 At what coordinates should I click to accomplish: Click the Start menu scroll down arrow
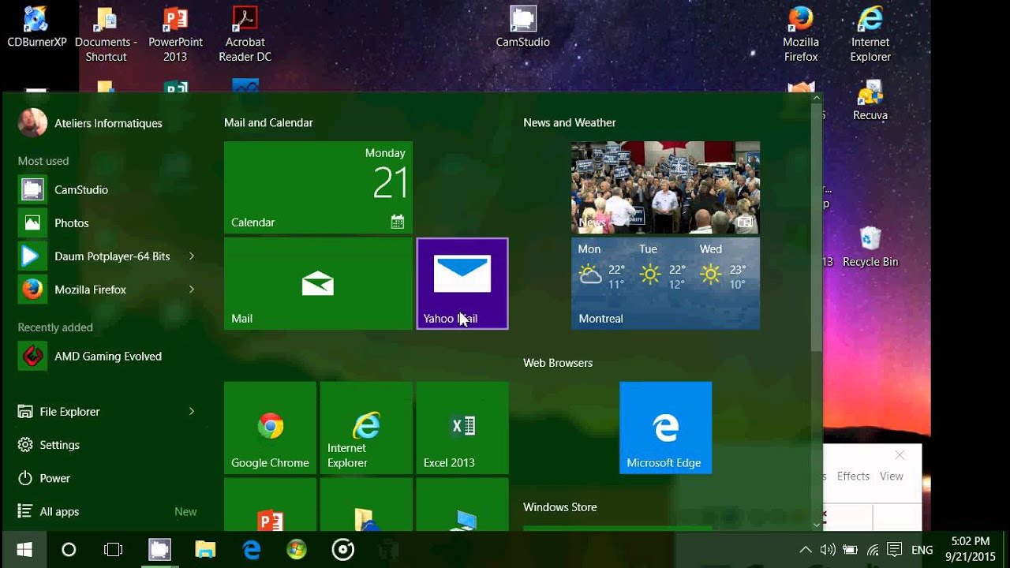(x=817, y=525)
